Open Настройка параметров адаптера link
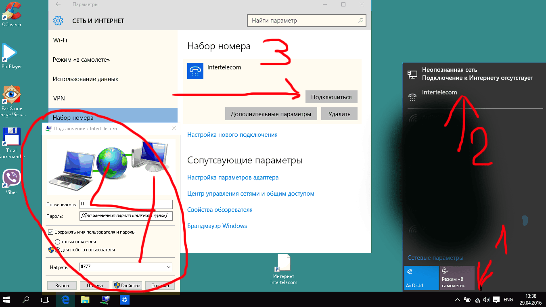This screenshot has height=307, width=546. [233, 178]
